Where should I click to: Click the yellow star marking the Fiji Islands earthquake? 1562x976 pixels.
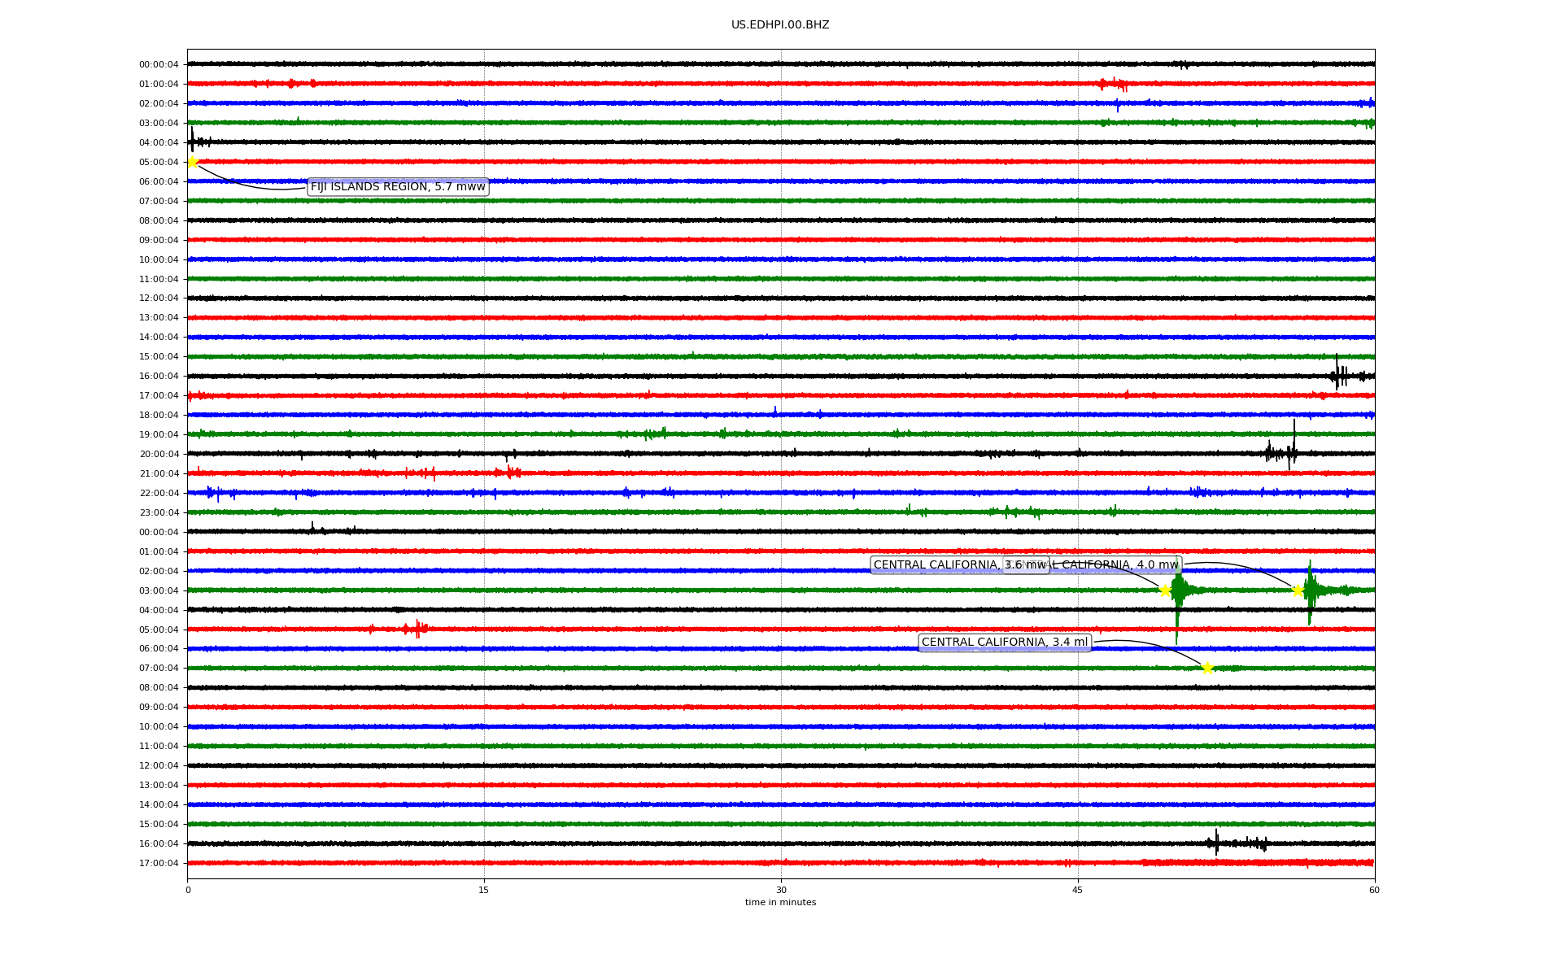coord(193,162)
